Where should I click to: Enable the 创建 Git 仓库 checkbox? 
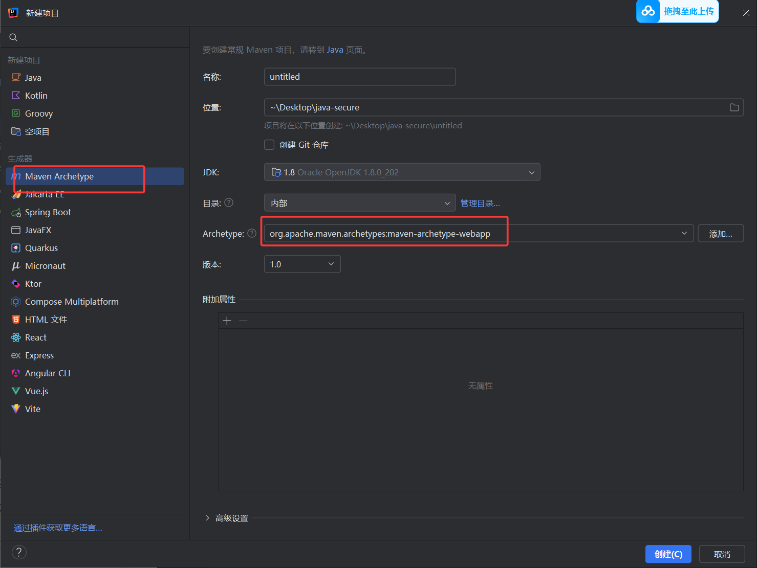pos(269,145)
